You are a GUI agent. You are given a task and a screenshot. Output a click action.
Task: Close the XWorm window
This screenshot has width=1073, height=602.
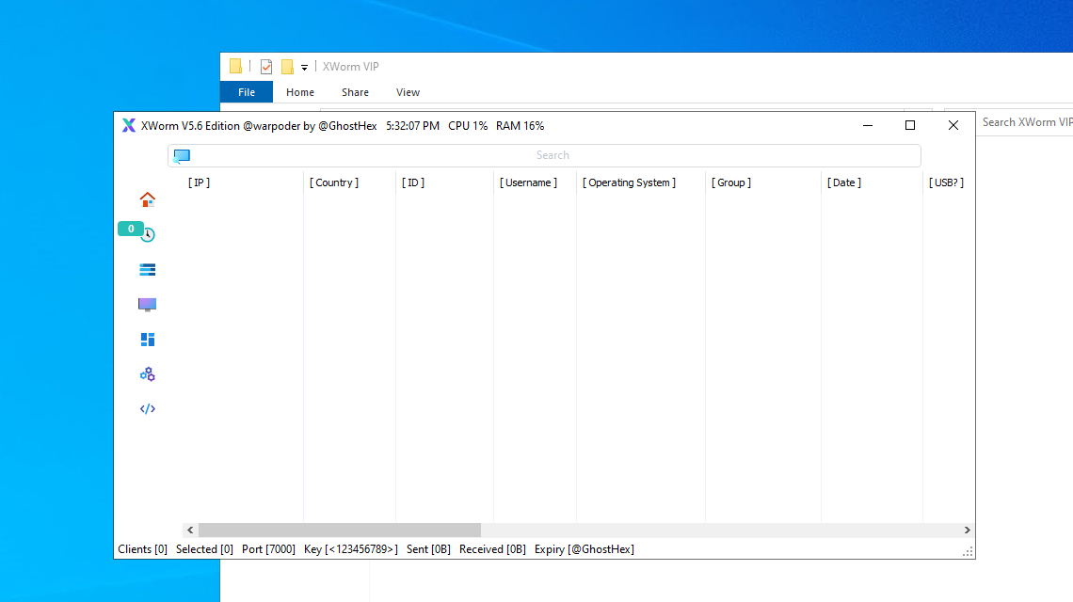click(953, 125)
